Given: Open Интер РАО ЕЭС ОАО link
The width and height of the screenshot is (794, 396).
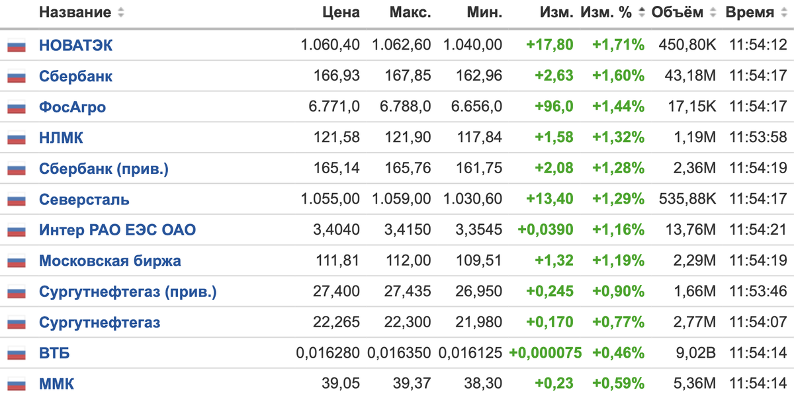Looking at the screenshot, I should [x=117, y=231].
